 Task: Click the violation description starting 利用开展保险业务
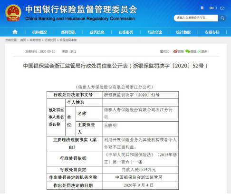pos(140,144)
